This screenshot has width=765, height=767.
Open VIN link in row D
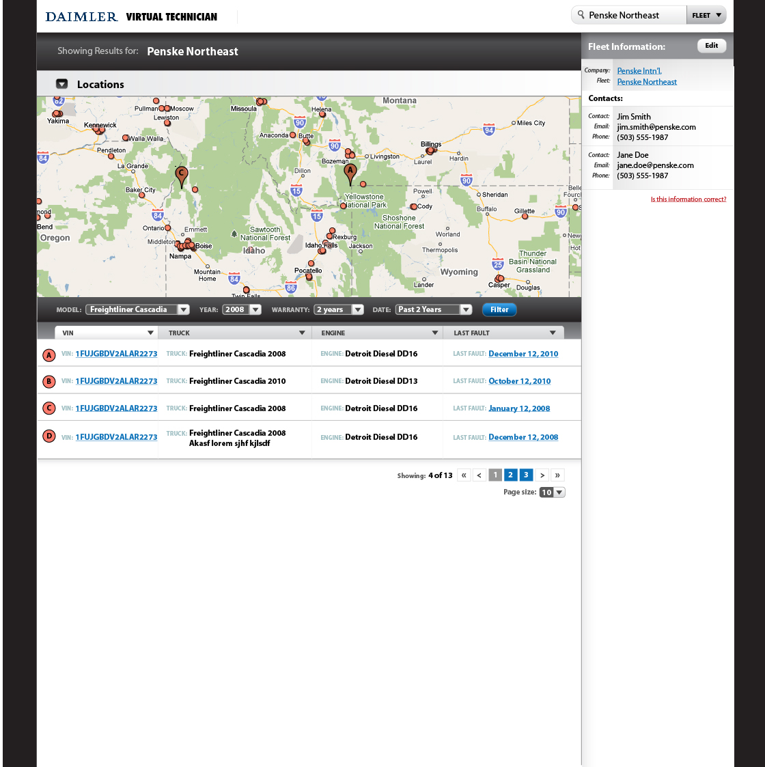[x=116, y=437]
